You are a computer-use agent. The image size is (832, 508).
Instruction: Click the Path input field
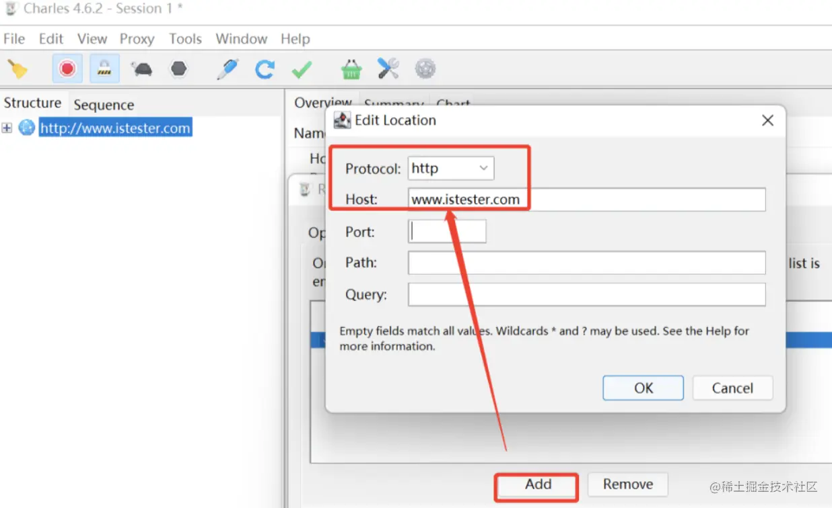pos(587,263)
